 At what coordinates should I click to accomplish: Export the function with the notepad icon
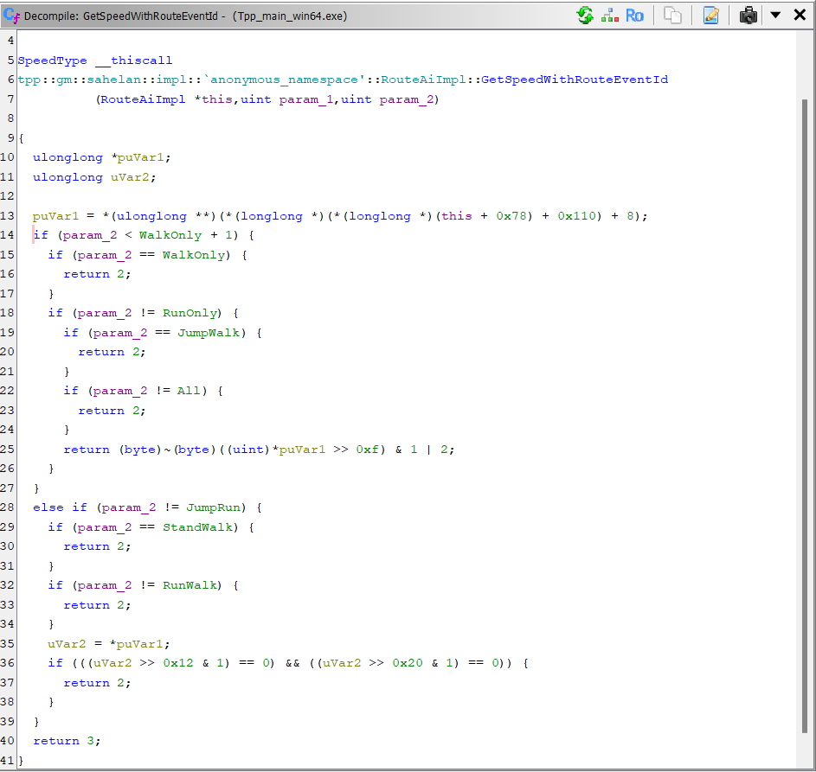(711, 16)
